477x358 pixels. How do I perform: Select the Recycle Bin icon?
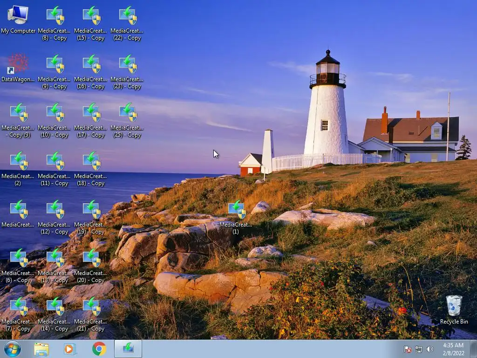(x=454, y=310)
